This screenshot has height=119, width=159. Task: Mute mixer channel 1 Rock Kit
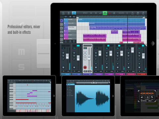[63, 53]
